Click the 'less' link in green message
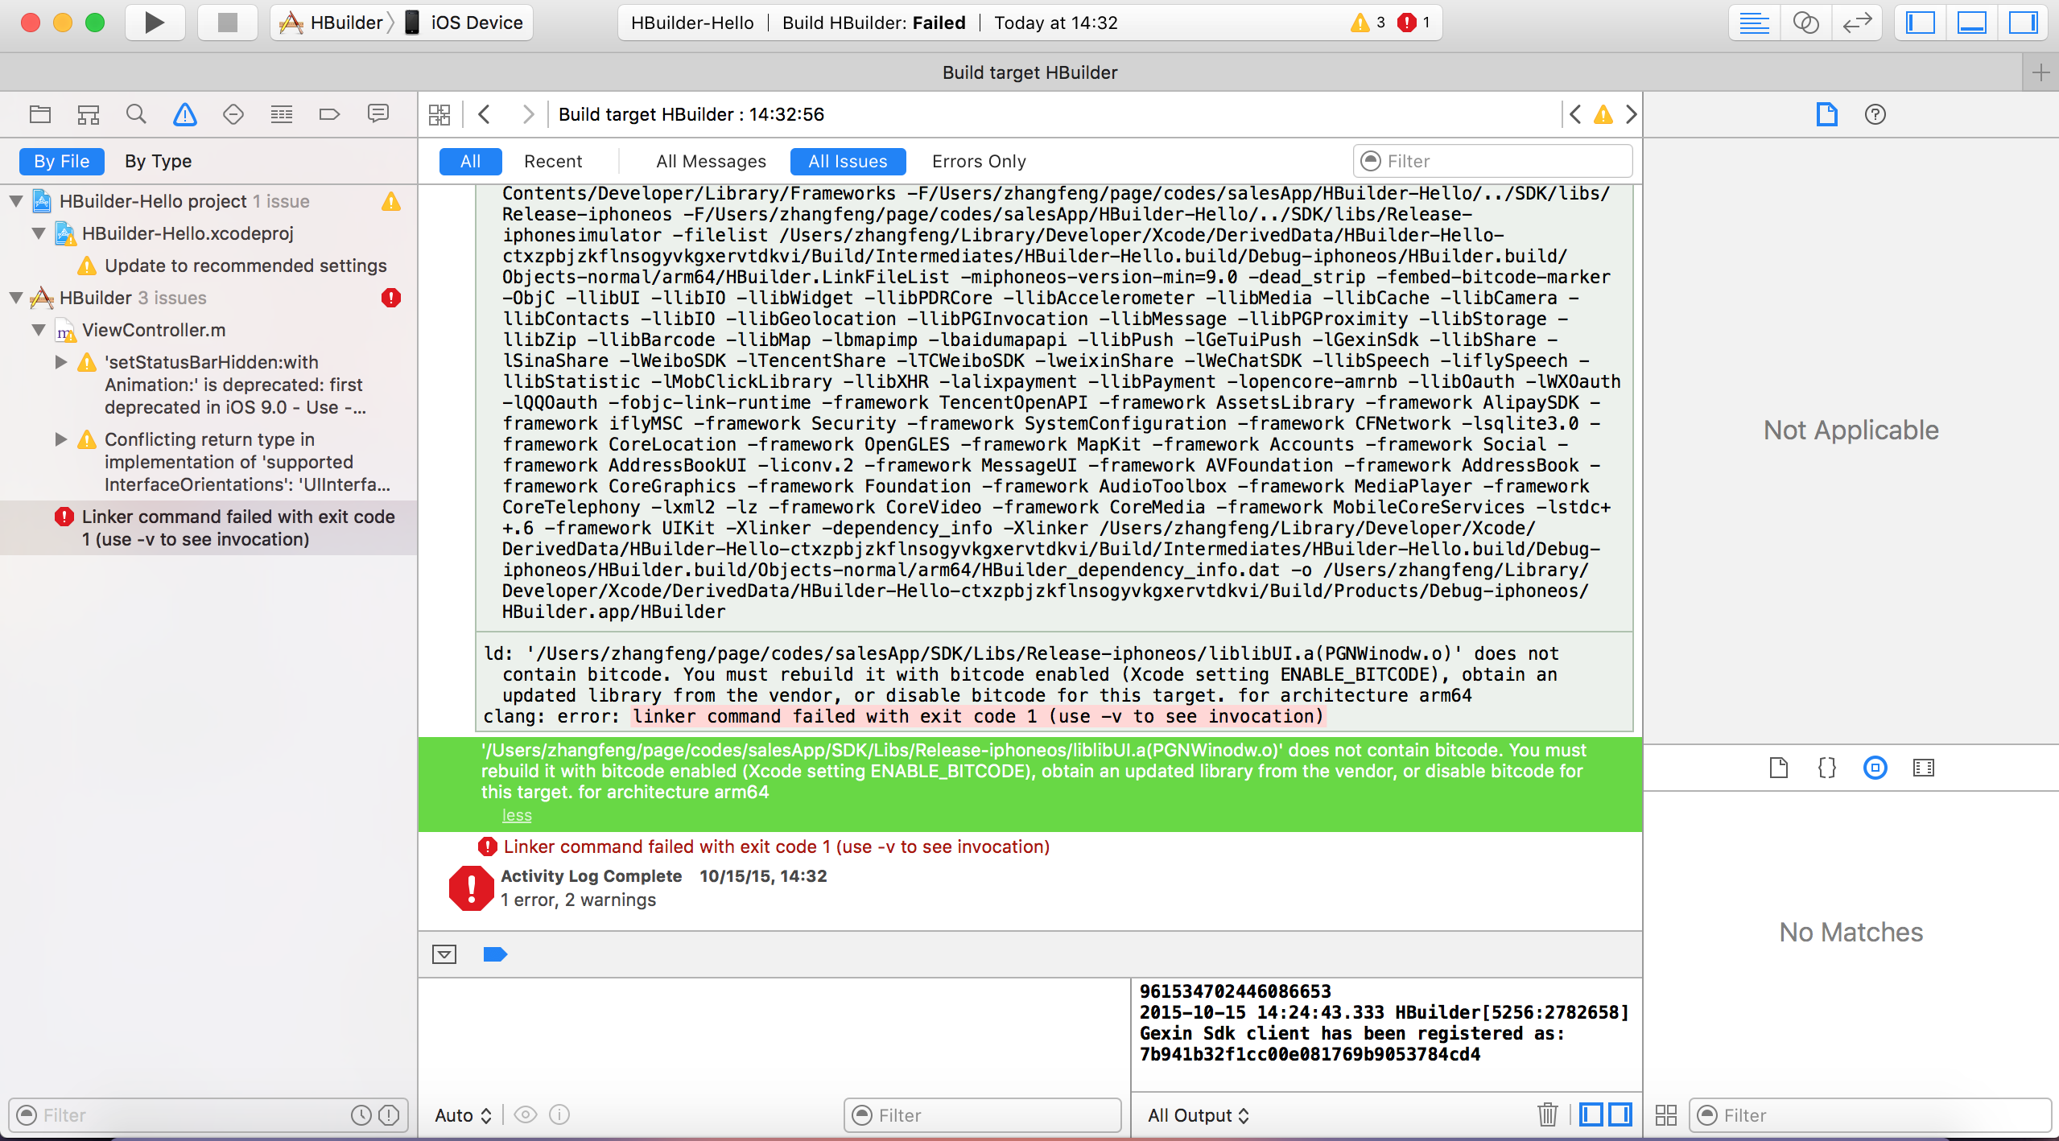Image resolution: width=2059 pixels, height=1141 pixels. coord(517,815)
